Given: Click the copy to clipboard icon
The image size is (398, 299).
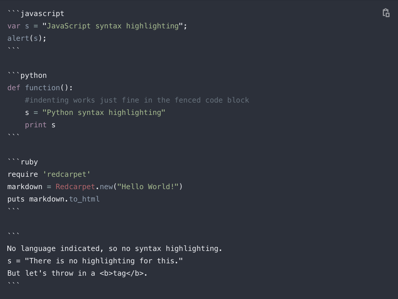Looking at the screenshot, I should point(386,13).
